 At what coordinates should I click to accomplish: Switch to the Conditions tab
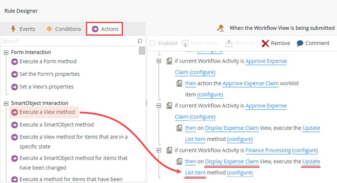64,29
